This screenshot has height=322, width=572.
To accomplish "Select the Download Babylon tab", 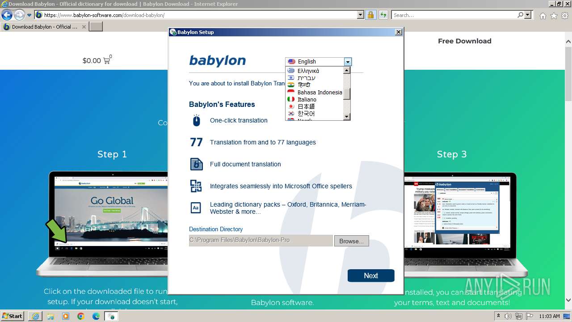I will click(45, 27).
